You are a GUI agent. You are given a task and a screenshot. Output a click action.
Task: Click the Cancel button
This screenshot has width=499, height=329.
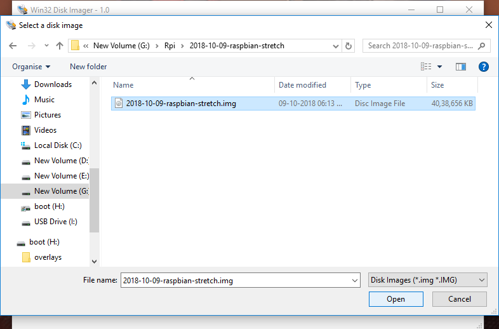460,299
